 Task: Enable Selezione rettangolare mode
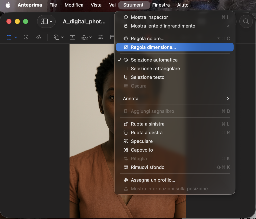tap(155, 69)
